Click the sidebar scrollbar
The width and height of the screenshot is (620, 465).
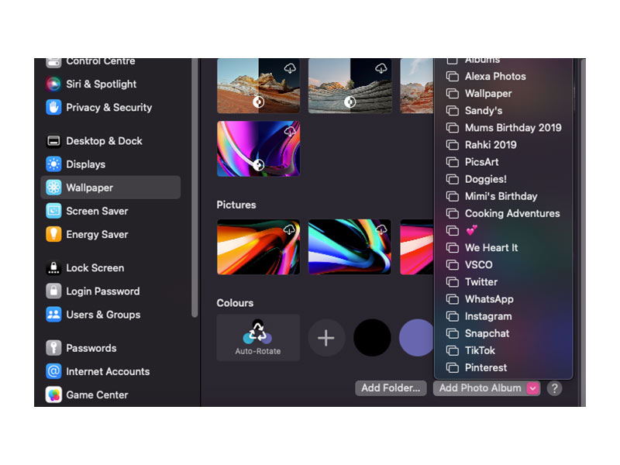click(x=195, y=188)
